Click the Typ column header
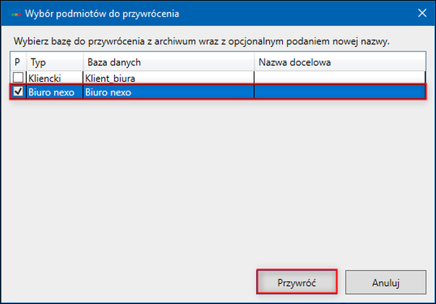Screen dimensions: 436x304 [x=54, y=63]
